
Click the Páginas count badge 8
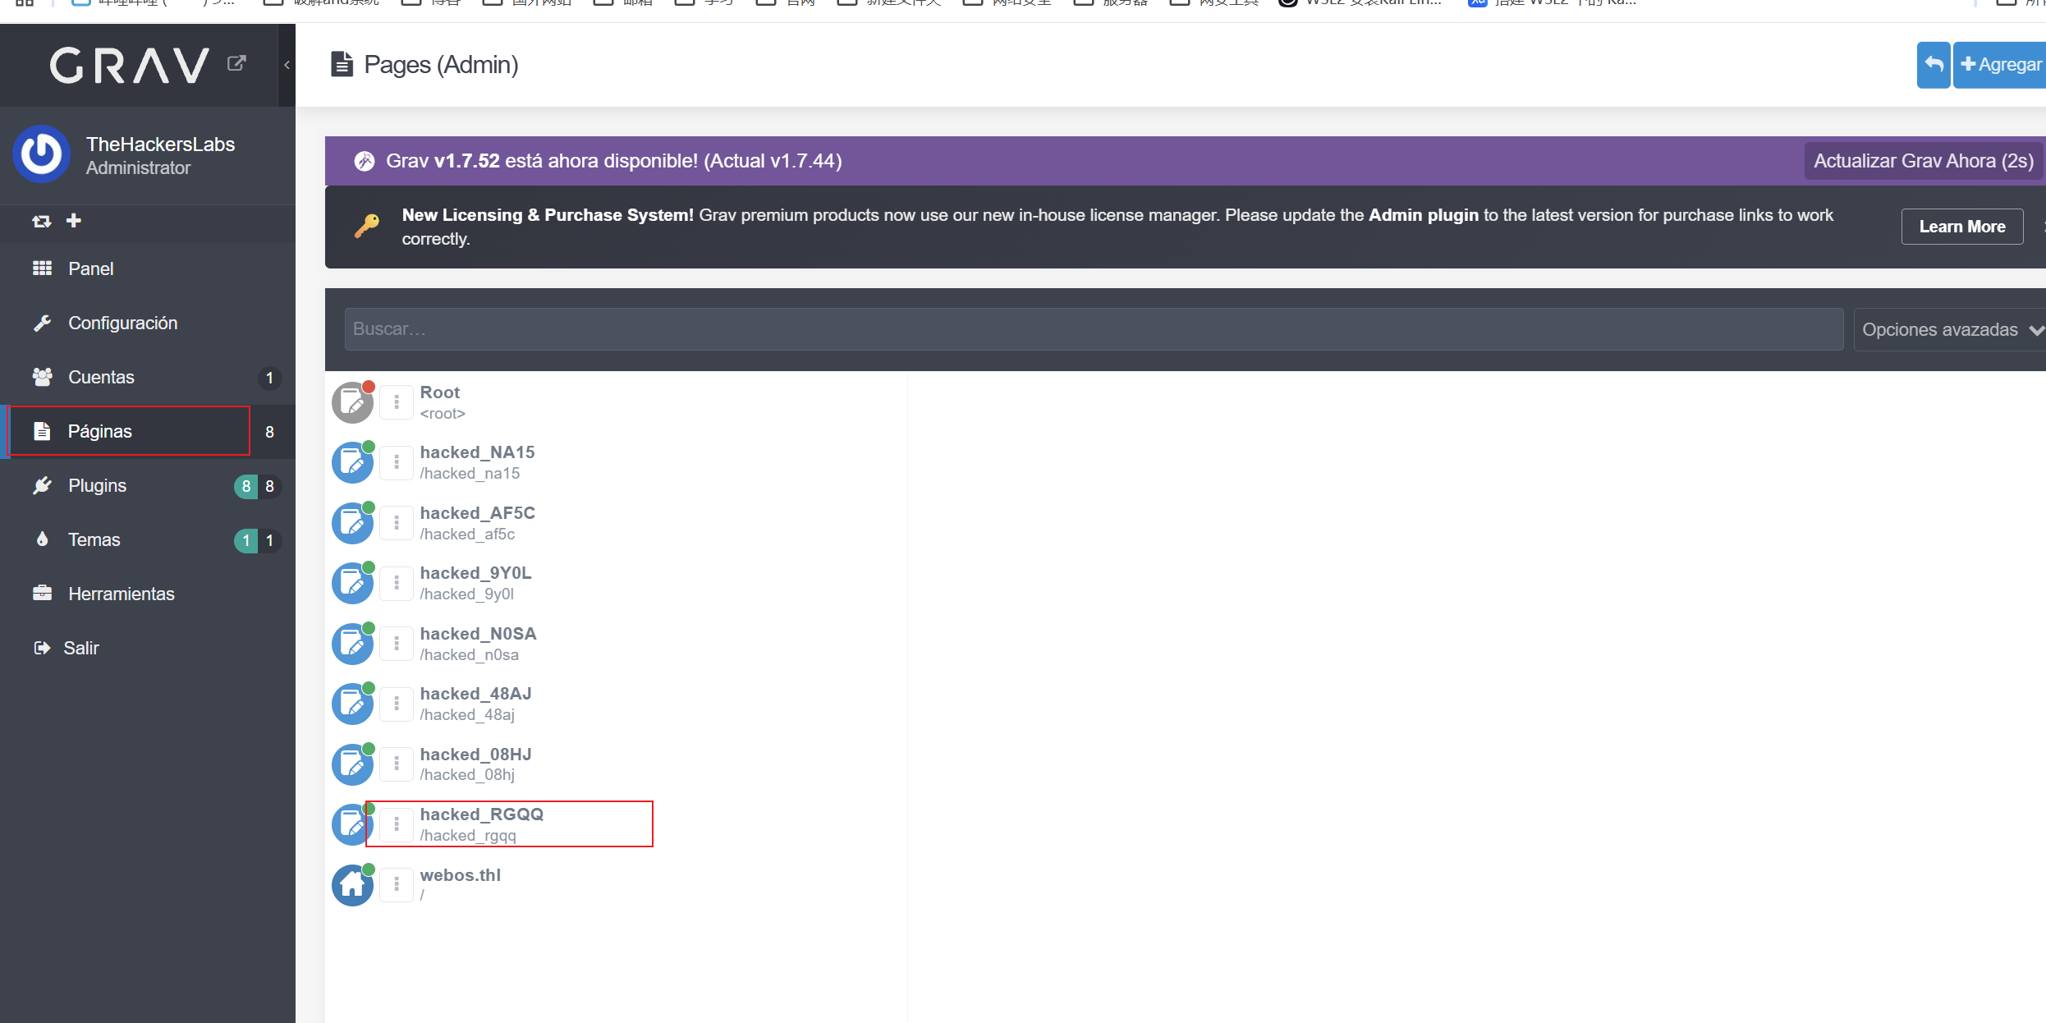coord(269,432)
